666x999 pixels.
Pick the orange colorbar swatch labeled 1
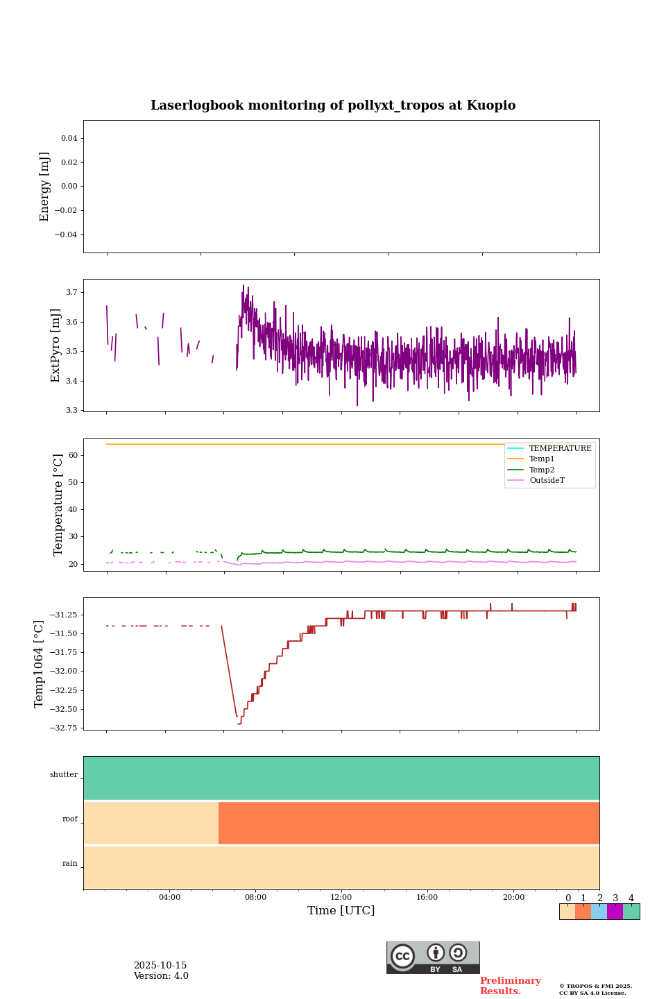(x=583, y=912)
